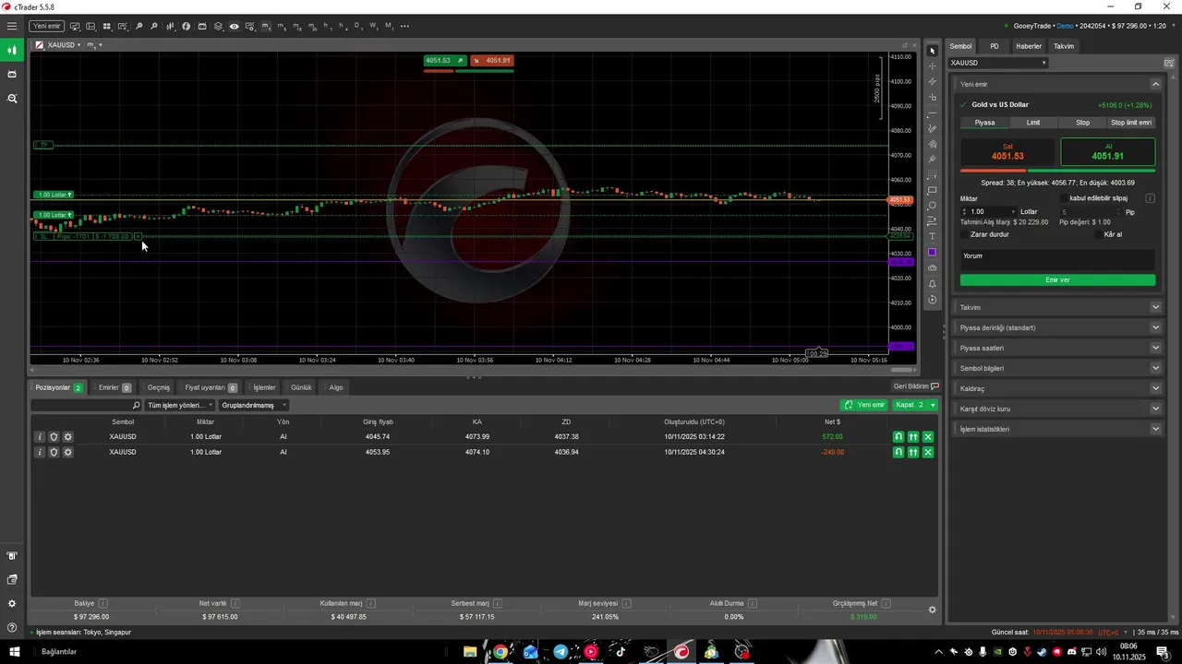The width and height of the screenshot is (1182, 664).
Task: Double the 4053.95 position
Action: pyautogui.click(x=913, y=452)
